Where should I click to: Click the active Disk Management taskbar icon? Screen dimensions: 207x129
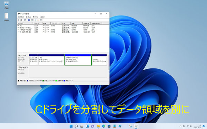coord(136,126)
